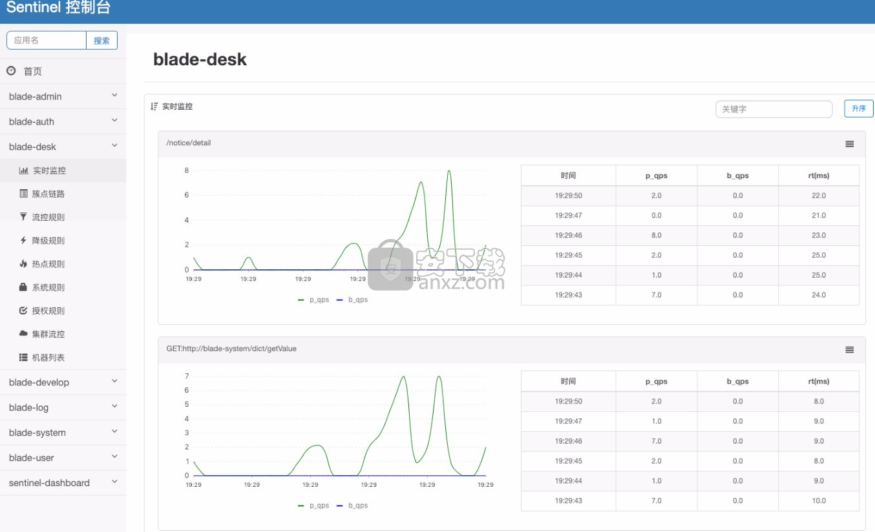
Task: Expand the blade-develop app chevron
Action: [114, 382]
